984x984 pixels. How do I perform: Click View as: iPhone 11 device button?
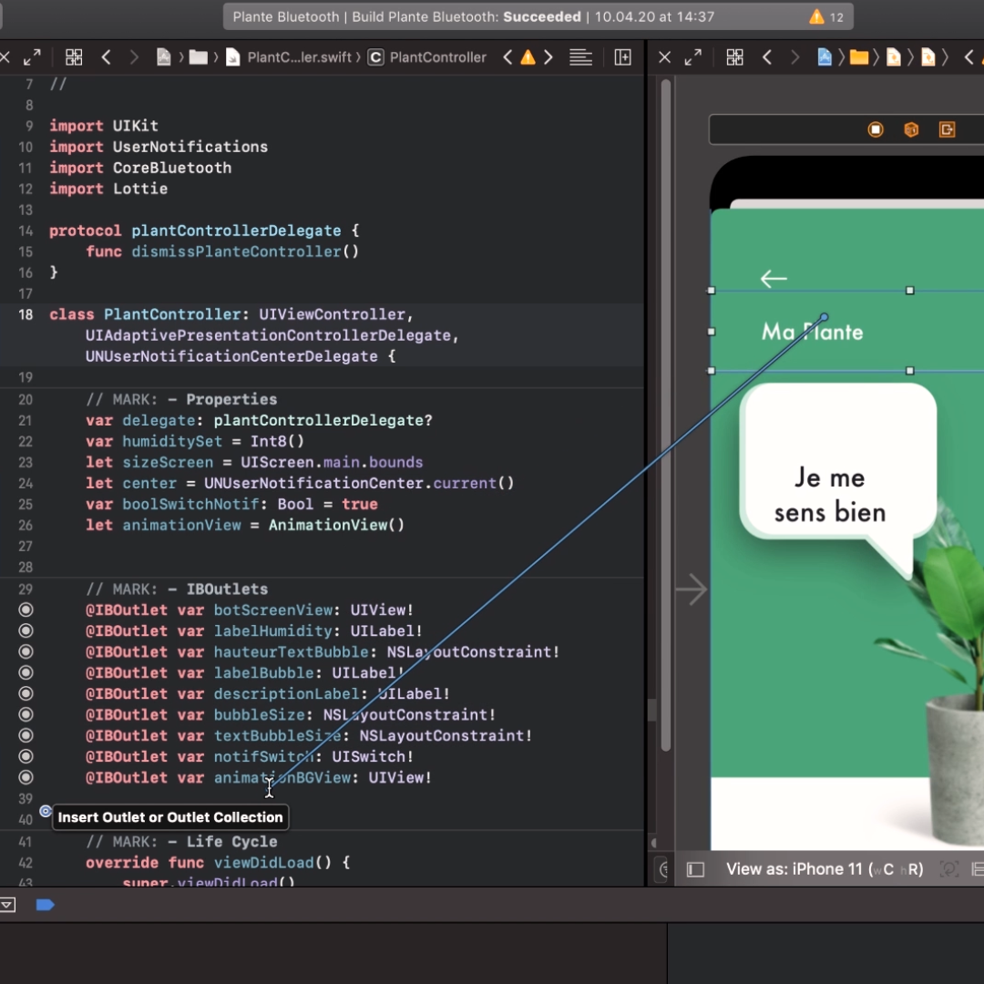(x=824, y=869)
